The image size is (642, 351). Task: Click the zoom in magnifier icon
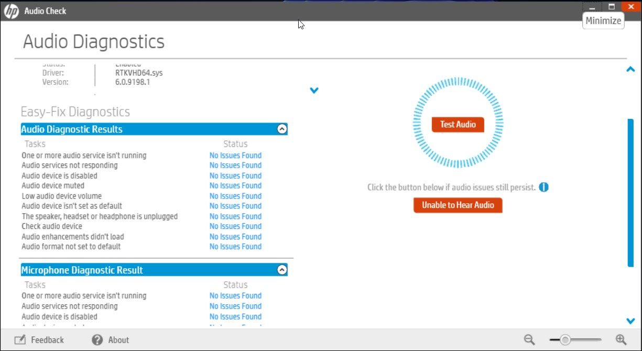(619, 339)
